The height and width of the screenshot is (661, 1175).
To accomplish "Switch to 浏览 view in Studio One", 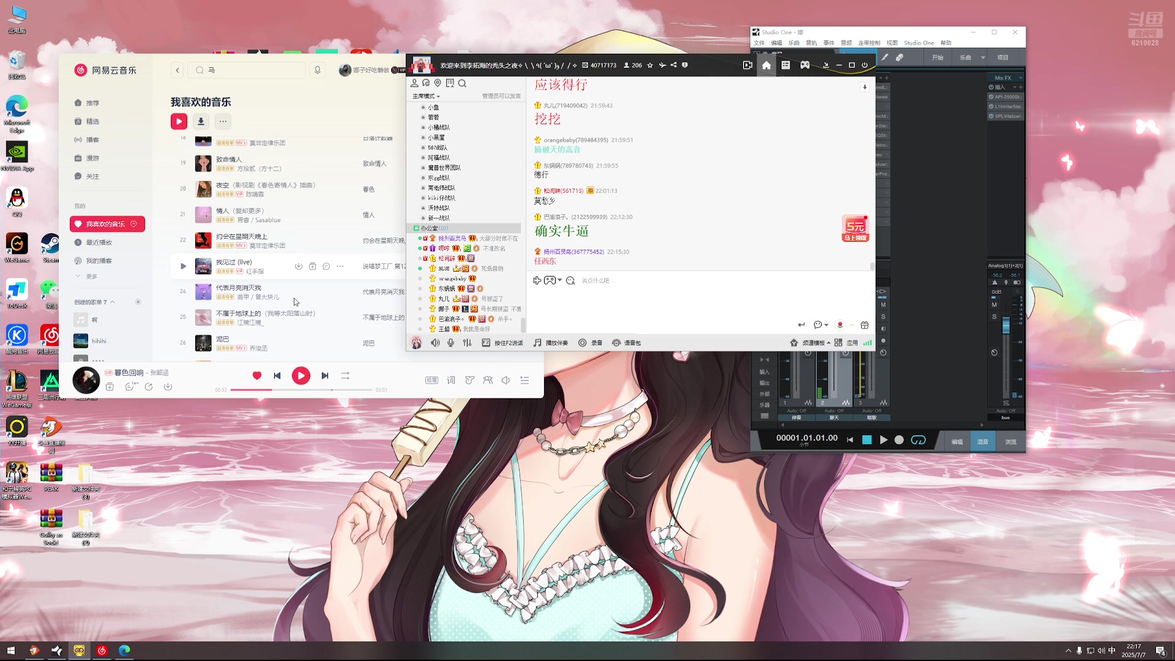I will 1010,441.
